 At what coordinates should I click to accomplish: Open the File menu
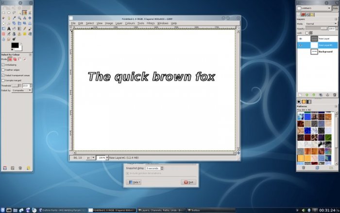coord(73,23)
